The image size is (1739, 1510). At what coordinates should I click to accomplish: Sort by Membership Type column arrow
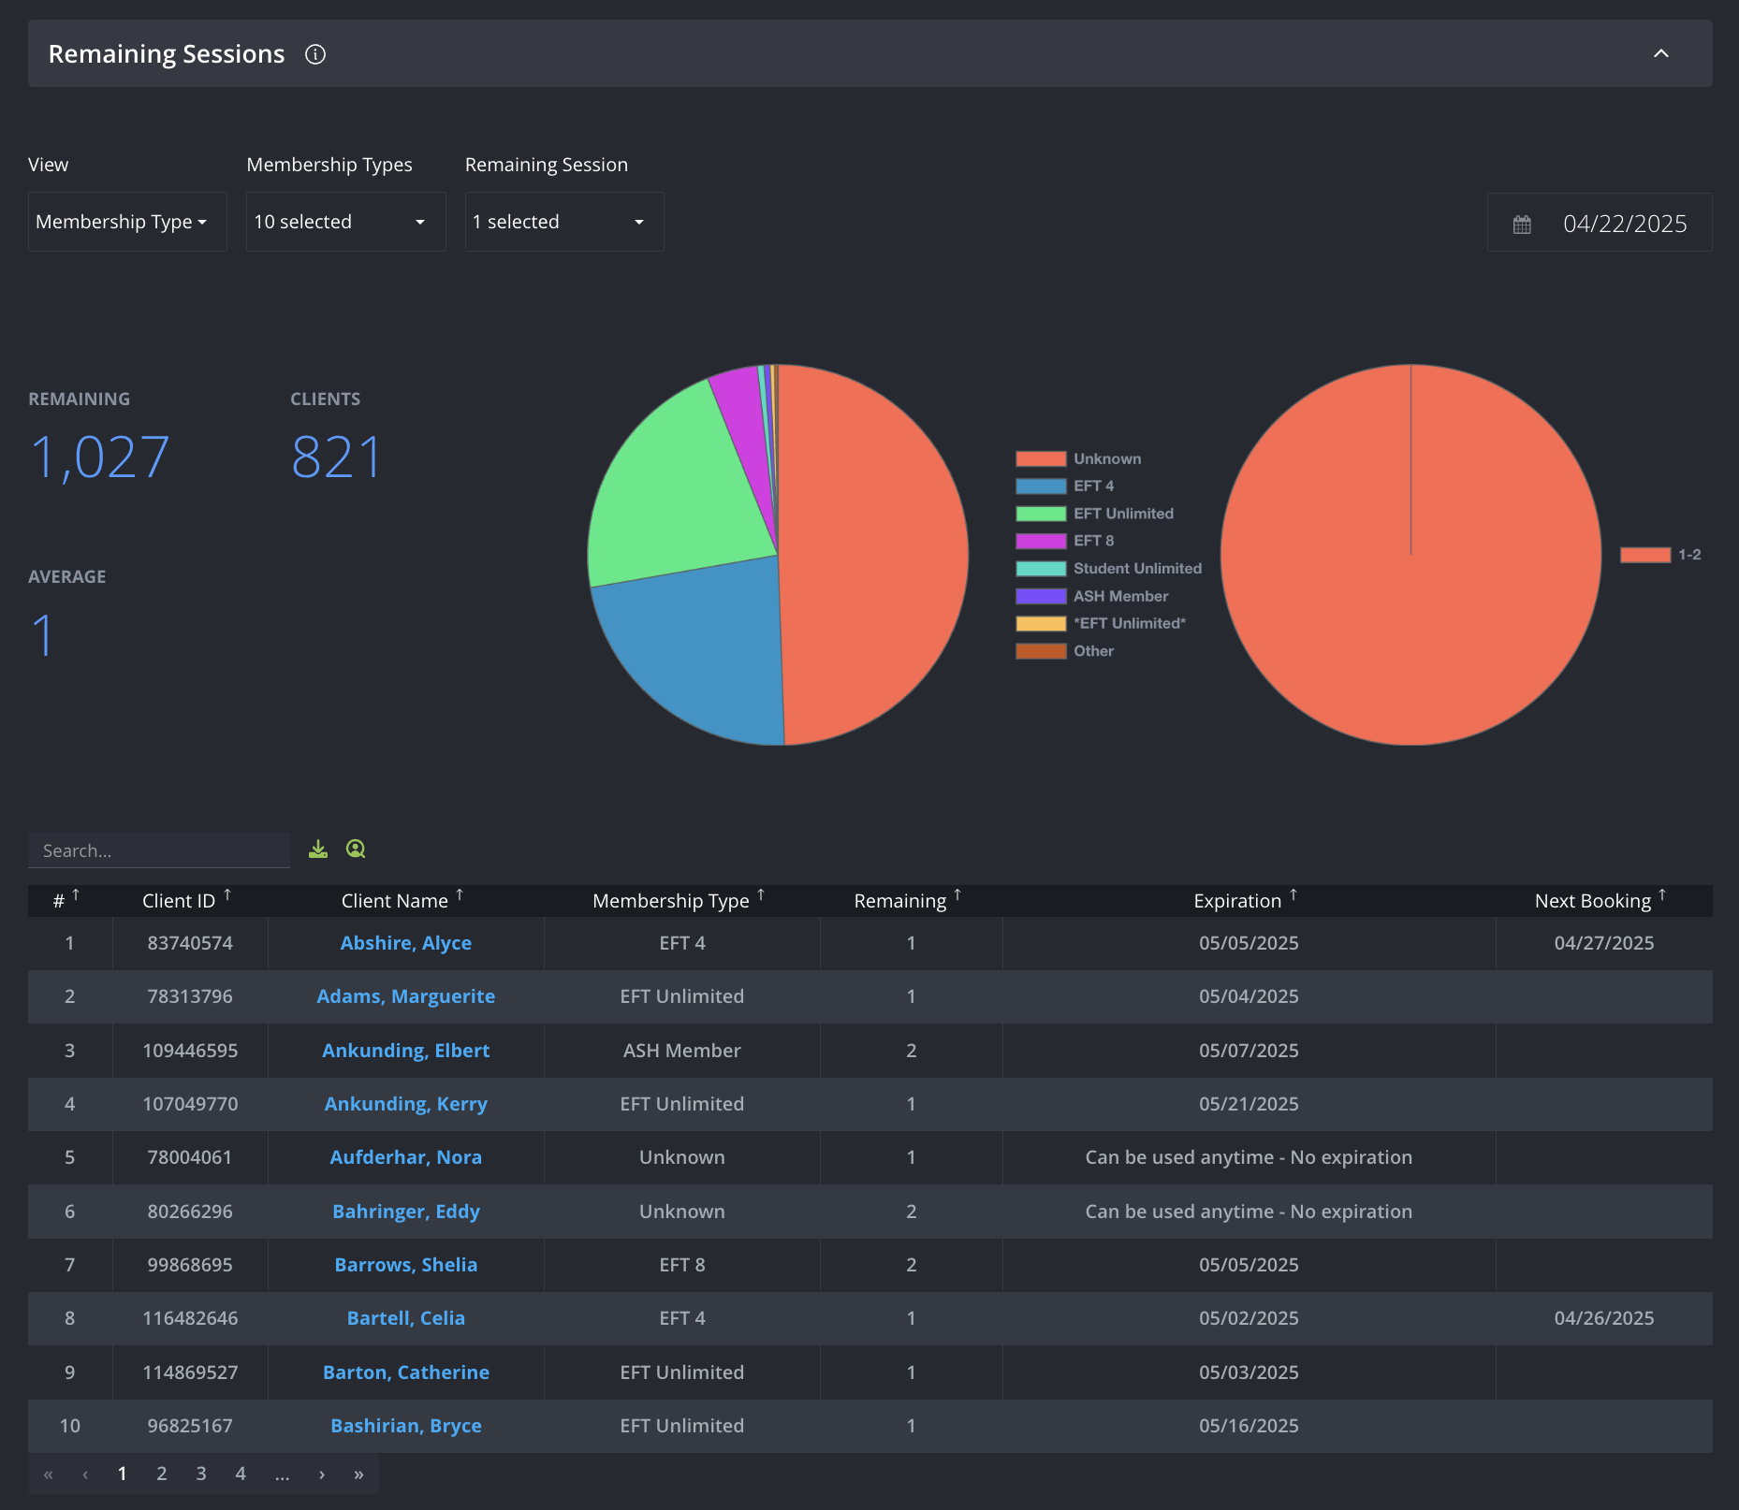coord(761,895)
